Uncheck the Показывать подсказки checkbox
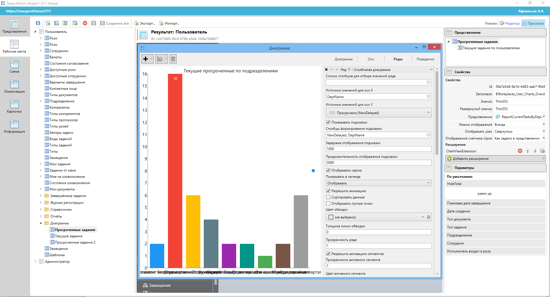 328,122
